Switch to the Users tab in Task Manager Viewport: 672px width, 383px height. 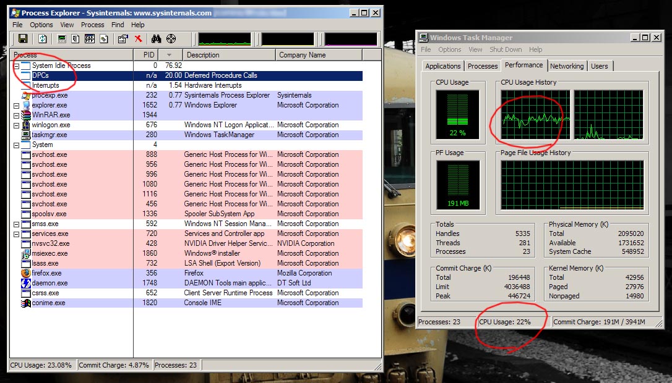coord(599,66)
